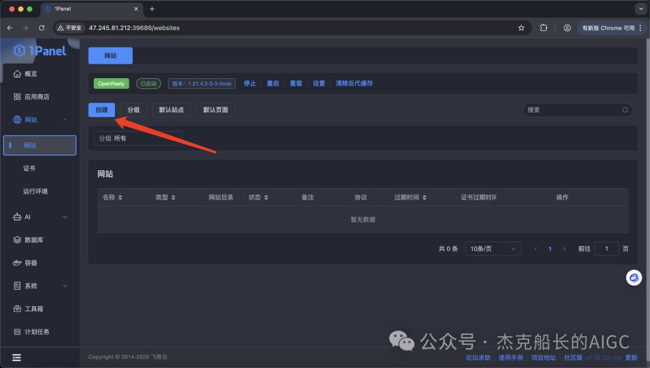Open 项目地址 footer link

(x=543, y=358)
